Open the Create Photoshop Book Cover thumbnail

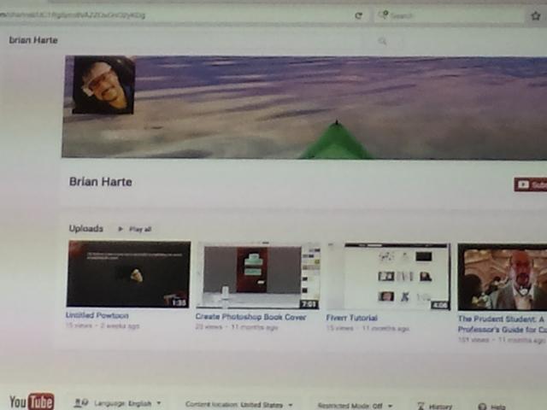258,276
